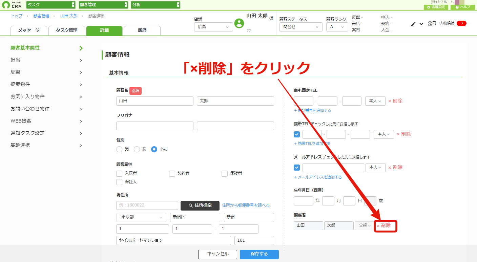The width and height of the screenshot is (477, 262).
Task: Open the 本人 dropdown for 自宅固定TEL
Action: tap(375, 101)
